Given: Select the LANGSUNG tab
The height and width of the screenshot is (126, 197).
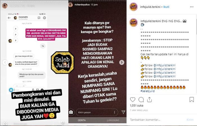Looking at the screenshot, I should [x=113, y=120].
